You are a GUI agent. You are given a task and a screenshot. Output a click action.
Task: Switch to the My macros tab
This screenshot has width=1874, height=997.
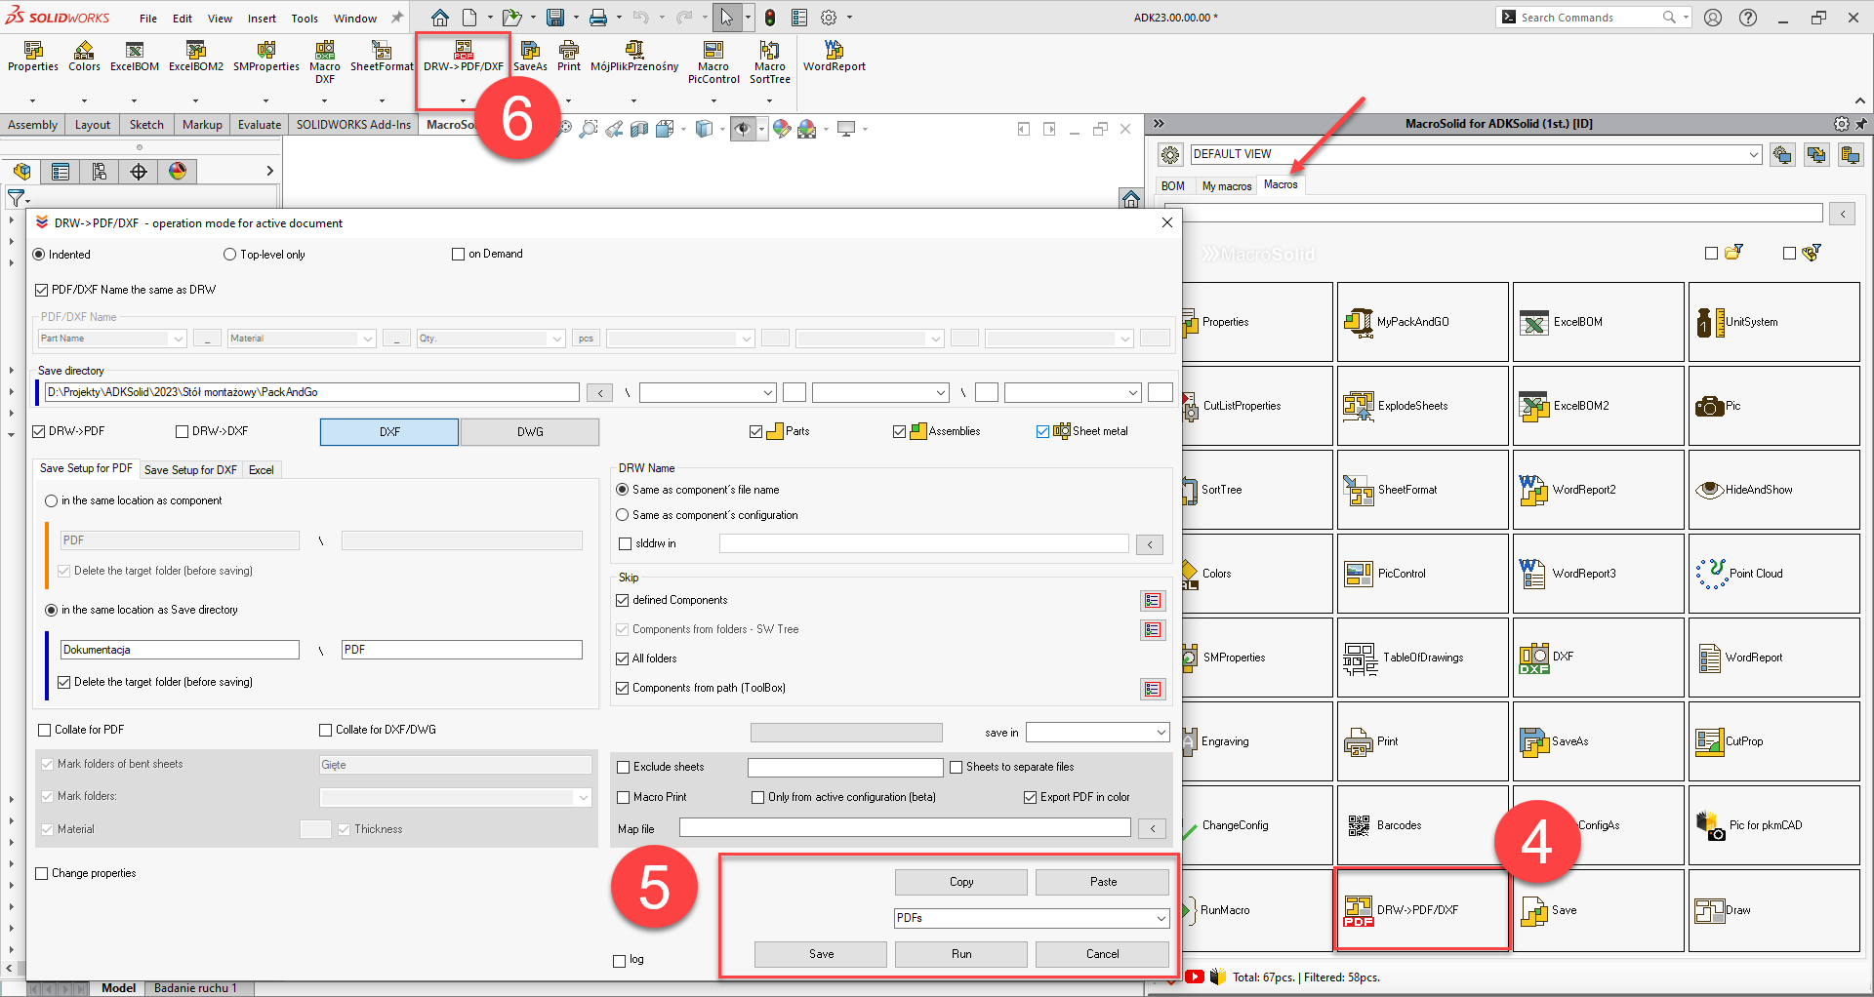(x=1227, y=186)
